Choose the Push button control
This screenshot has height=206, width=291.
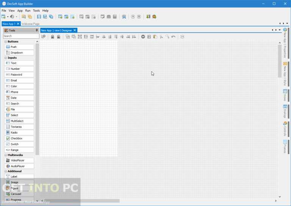point(19,47)
